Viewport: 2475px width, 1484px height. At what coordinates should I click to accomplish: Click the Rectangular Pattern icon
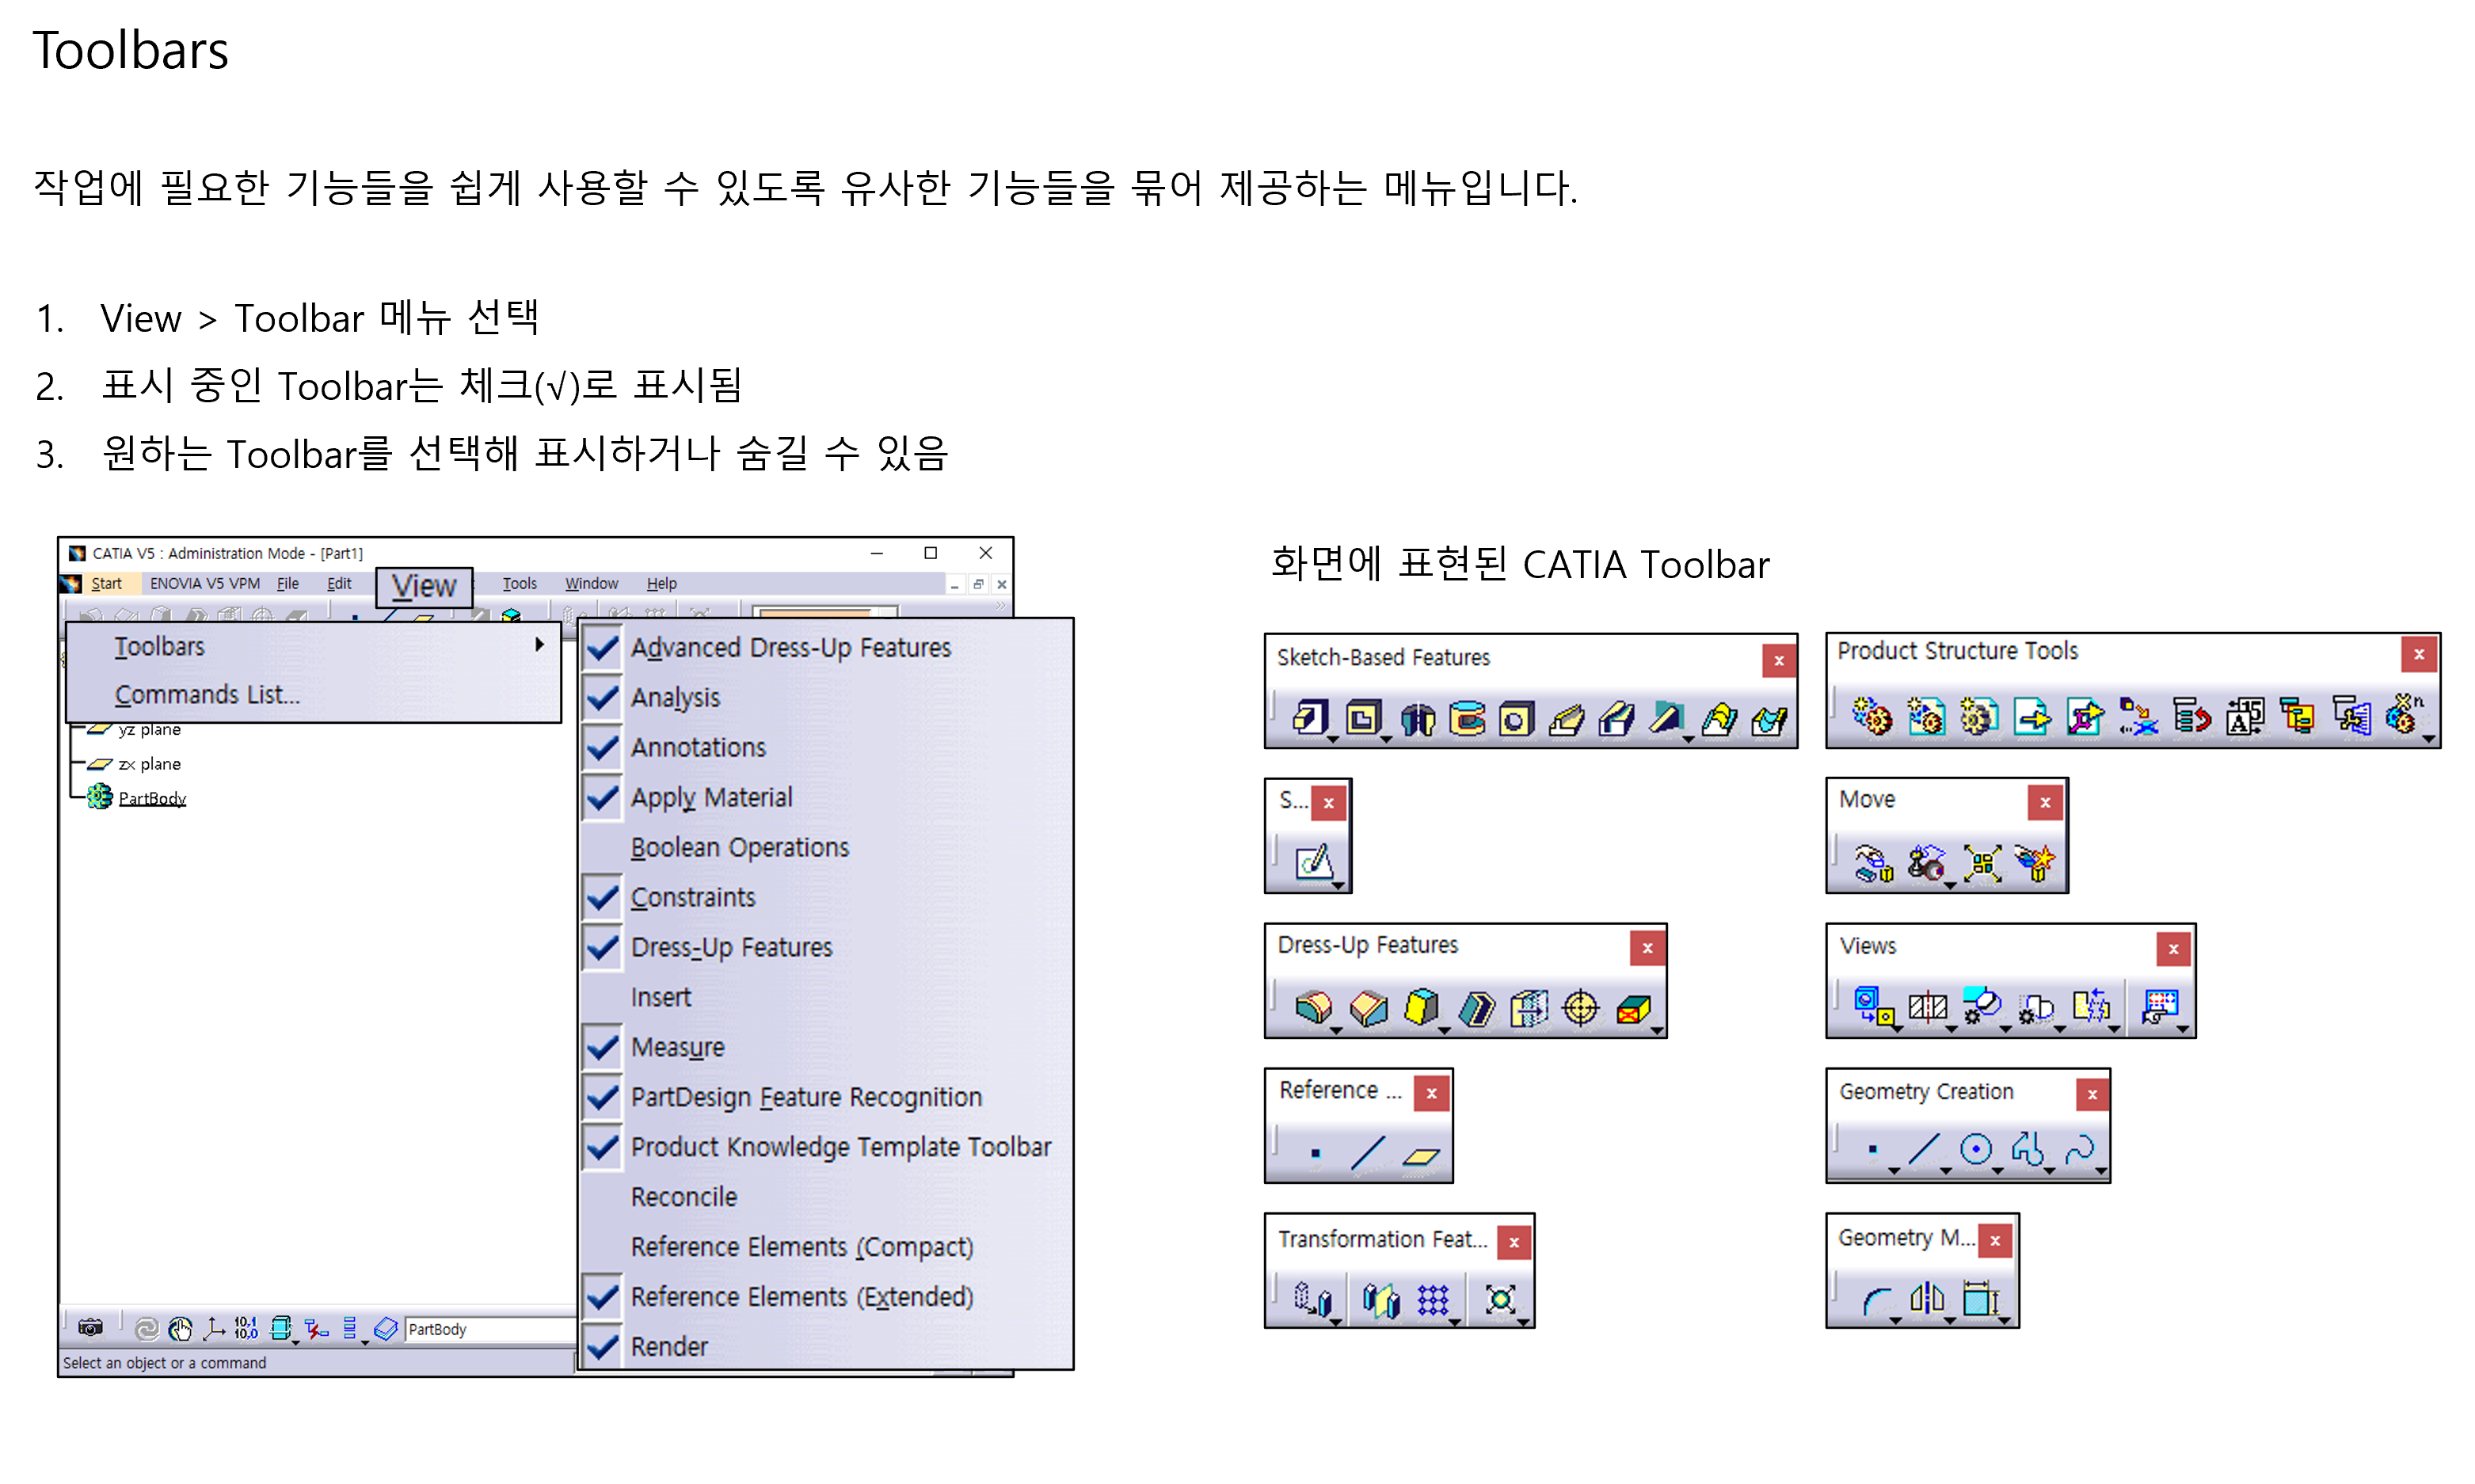pos(1433,1299)
